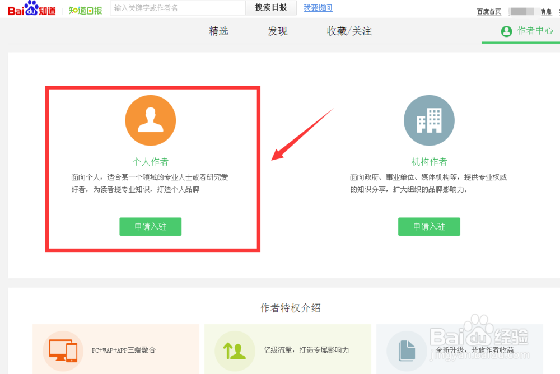
Task: Click 申请入驻 under 机构作者
Action: pyautogui.click(x=429, y=227)
